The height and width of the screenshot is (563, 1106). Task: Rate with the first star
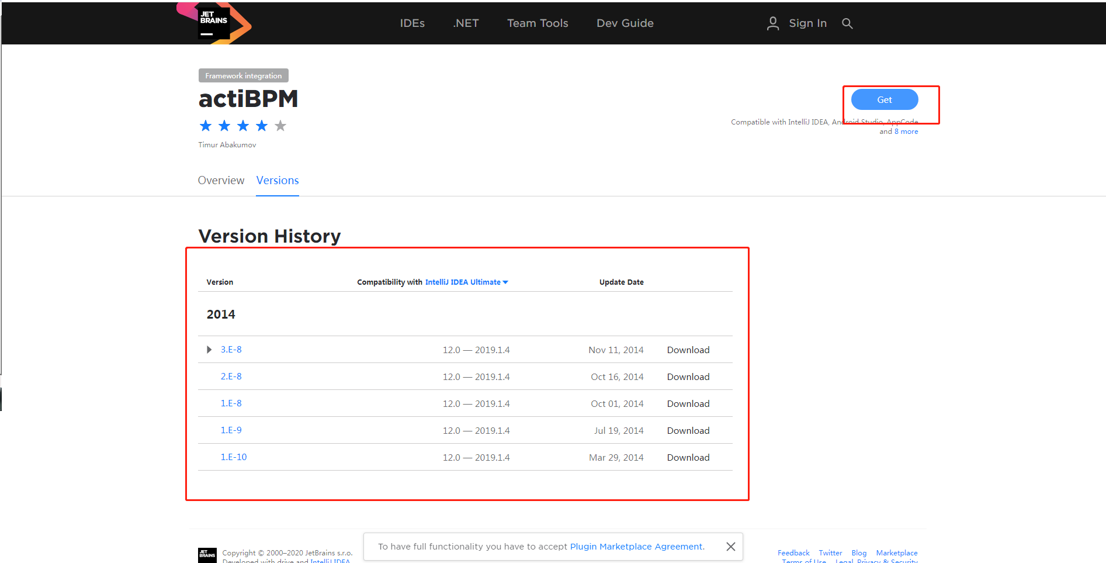pyautogui.click(x=206, y=126)
